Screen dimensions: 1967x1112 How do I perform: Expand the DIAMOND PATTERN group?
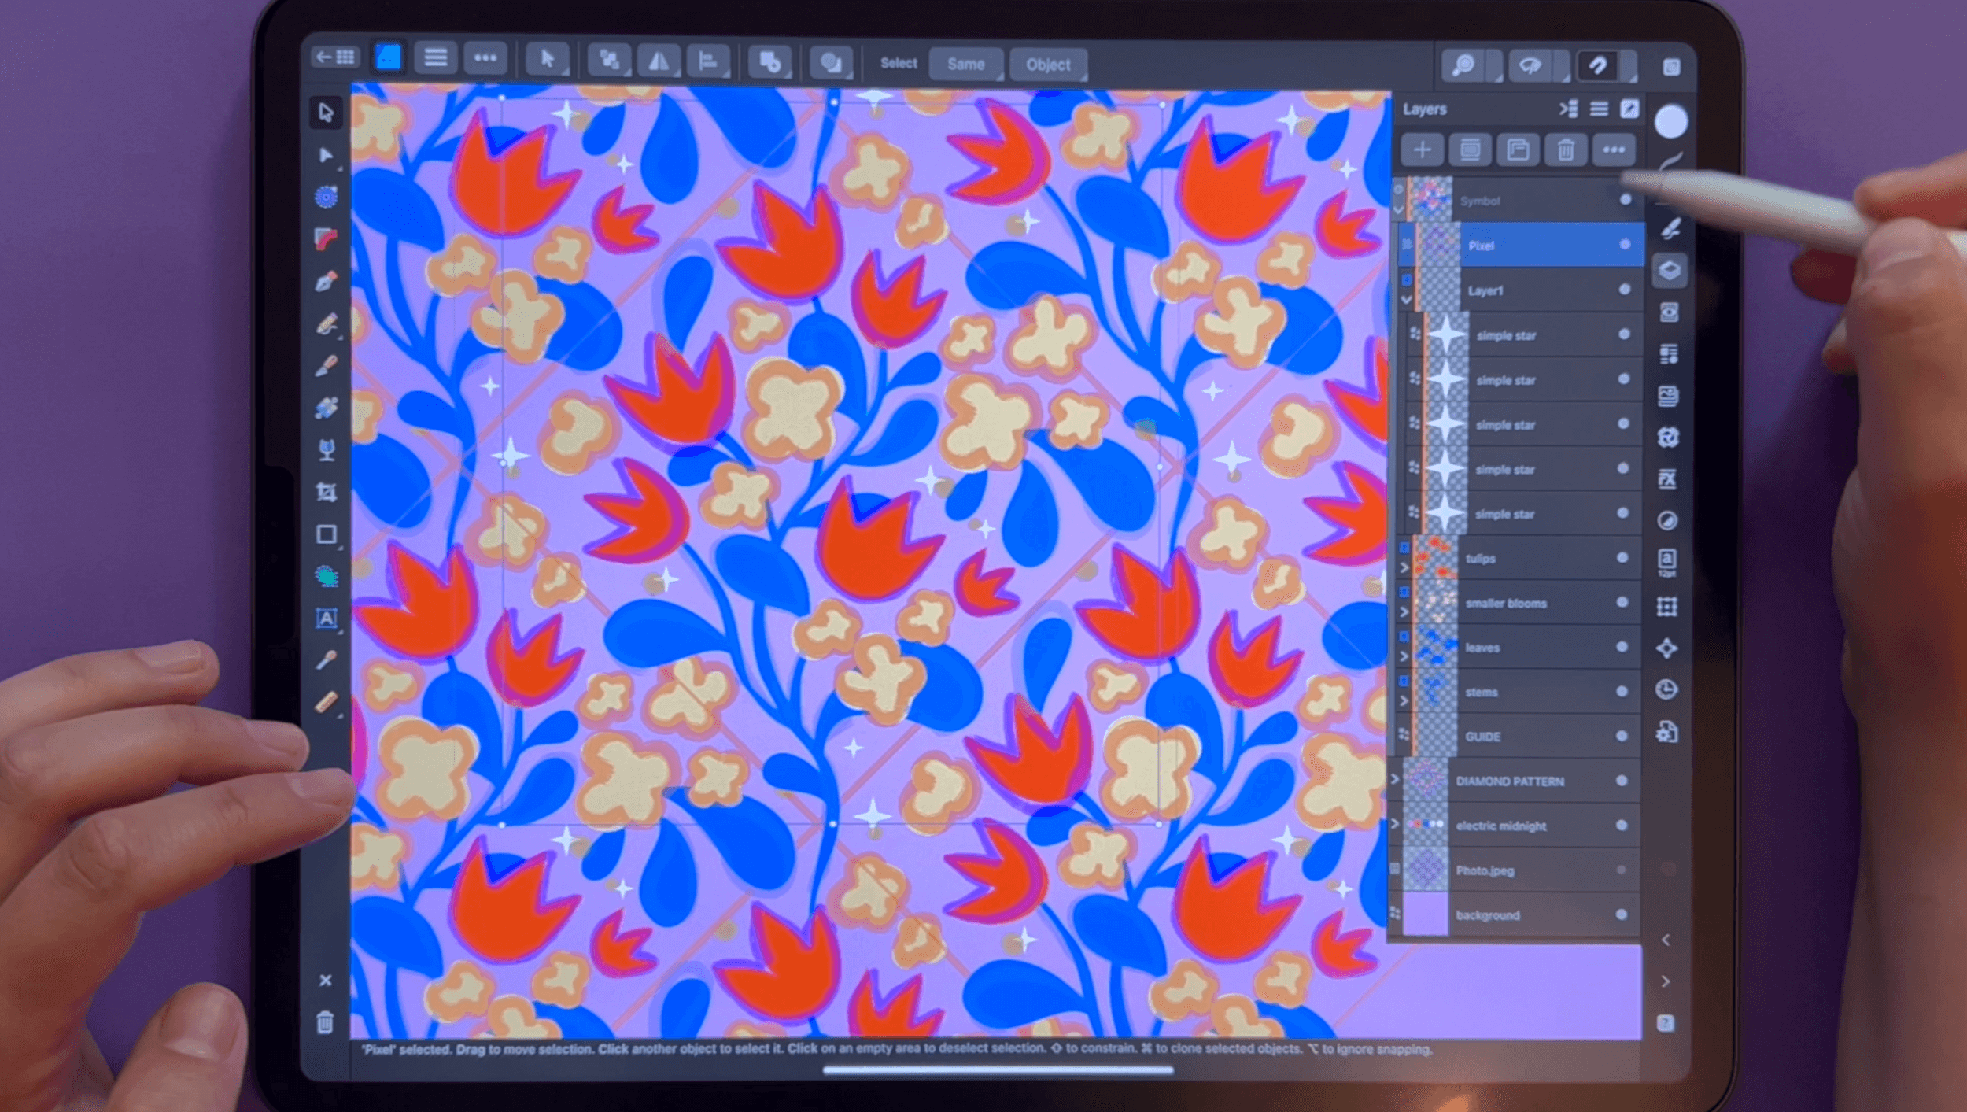(x=1395, y=779)
